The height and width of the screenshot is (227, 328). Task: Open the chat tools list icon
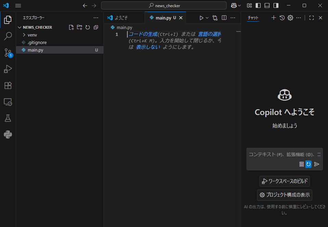tap(301, 164)
